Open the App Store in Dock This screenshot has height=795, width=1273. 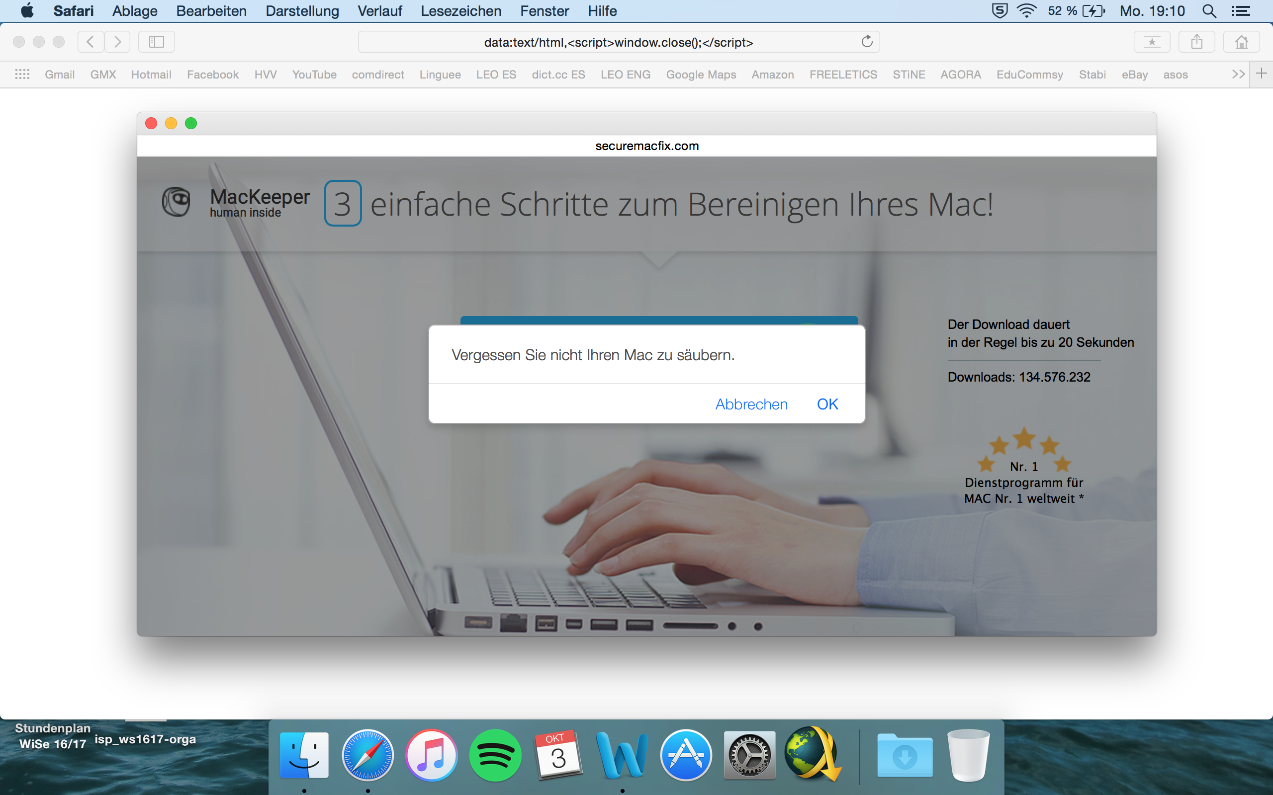[685, 755]
